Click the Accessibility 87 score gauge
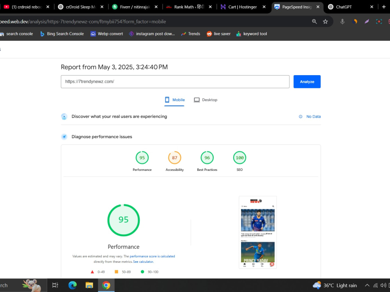This screenshot has height=292, width=390. (x=175, y=158)
